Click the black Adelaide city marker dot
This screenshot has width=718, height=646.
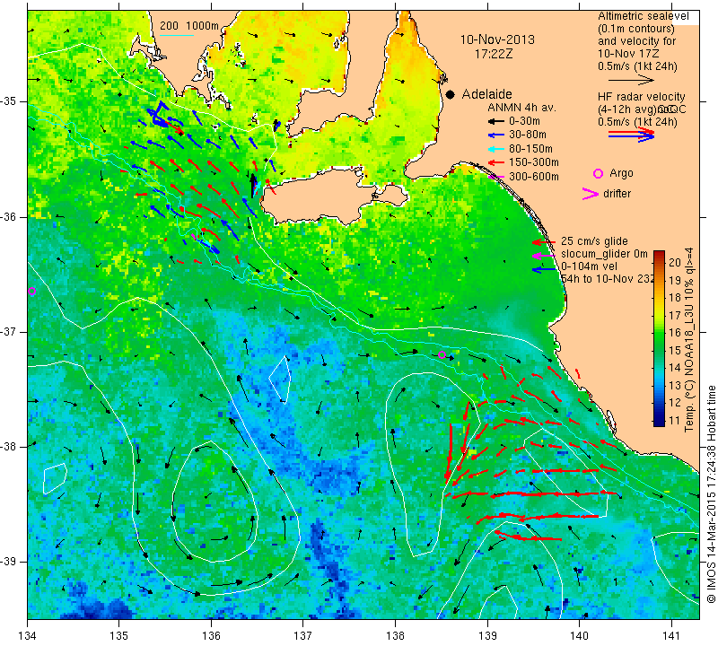coord(451,94)
